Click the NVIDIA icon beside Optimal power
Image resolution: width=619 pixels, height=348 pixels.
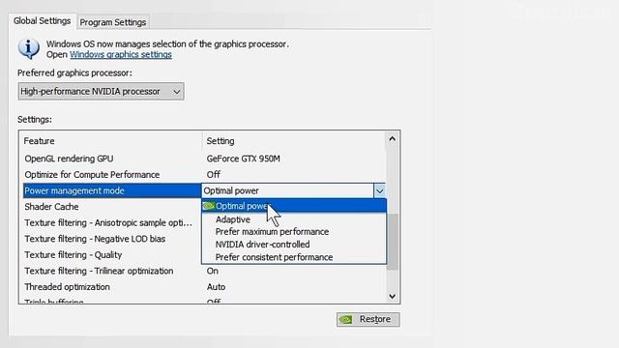209,206
